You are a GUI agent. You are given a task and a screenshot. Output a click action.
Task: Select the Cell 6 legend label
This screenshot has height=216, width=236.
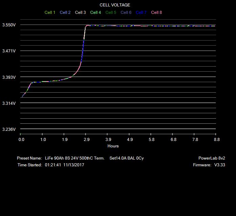[126, 13]
